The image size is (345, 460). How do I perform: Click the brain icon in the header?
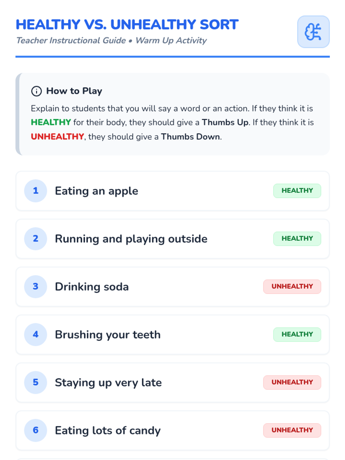(x=313, y=32)
